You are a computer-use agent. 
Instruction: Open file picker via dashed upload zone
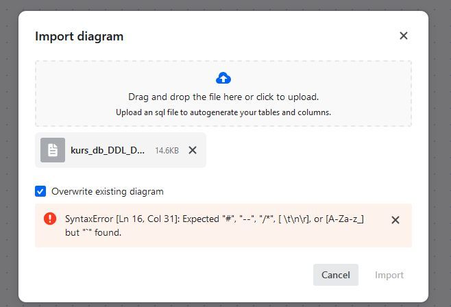pos(223,93)
